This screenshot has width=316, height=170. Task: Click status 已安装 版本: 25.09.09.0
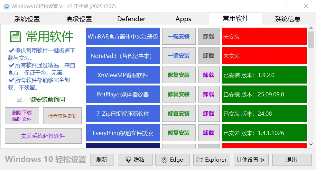tap(264, 94)
